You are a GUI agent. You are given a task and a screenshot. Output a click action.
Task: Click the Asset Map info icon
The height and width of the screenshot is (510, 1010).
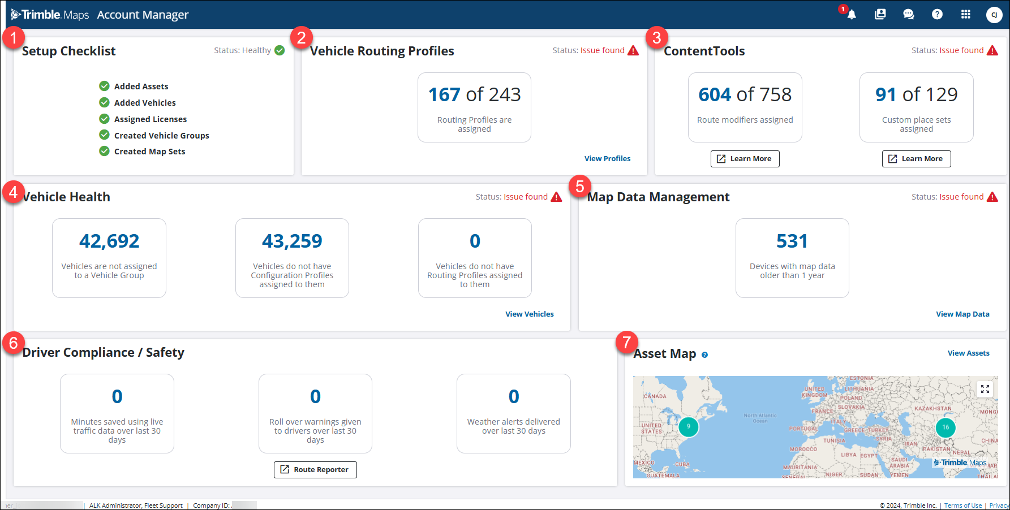[x=704, y=355]
